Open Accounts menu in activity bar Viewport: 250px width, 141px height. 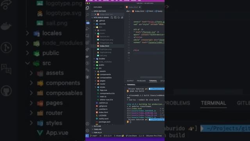87,124
